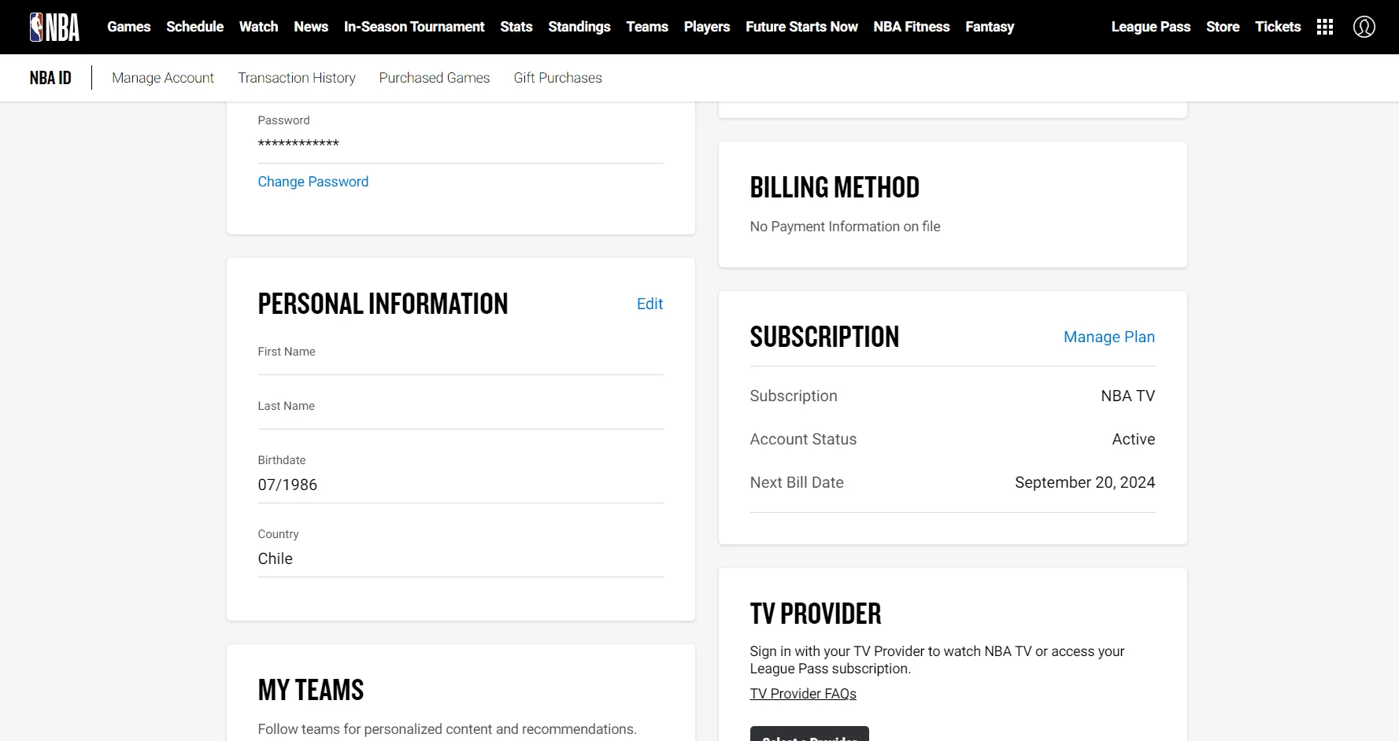
Task: Switch to Purchased Games tab
Action: (435, 78)
